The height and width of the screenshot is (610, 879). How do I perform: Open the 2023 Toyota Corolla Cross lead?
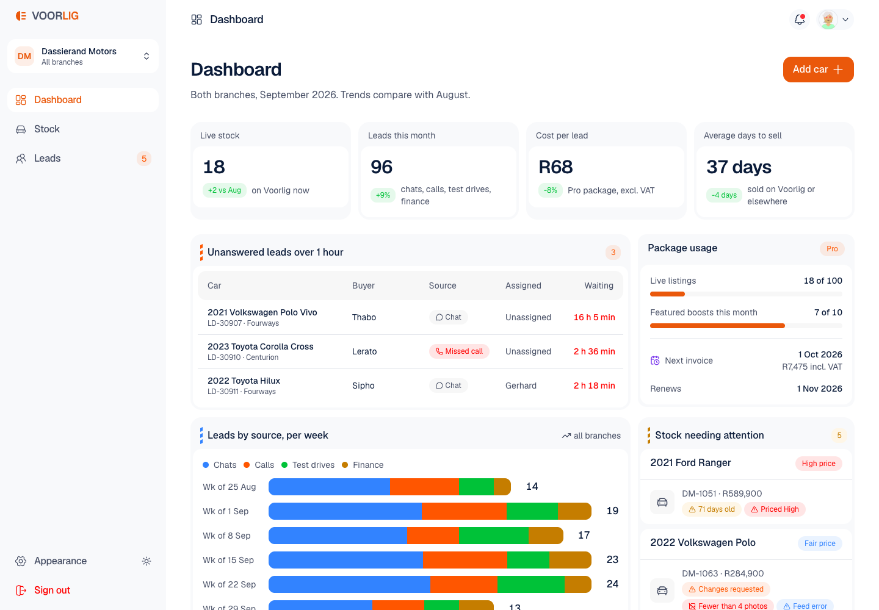pyautogui.click(x=410, y=351)
